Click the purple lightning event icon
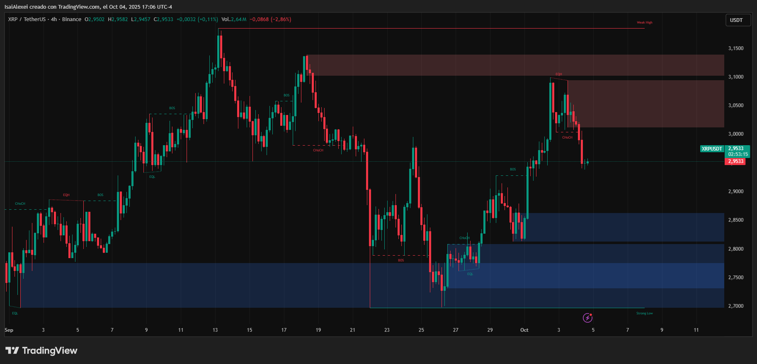757x364 pixels. (587, 318)
